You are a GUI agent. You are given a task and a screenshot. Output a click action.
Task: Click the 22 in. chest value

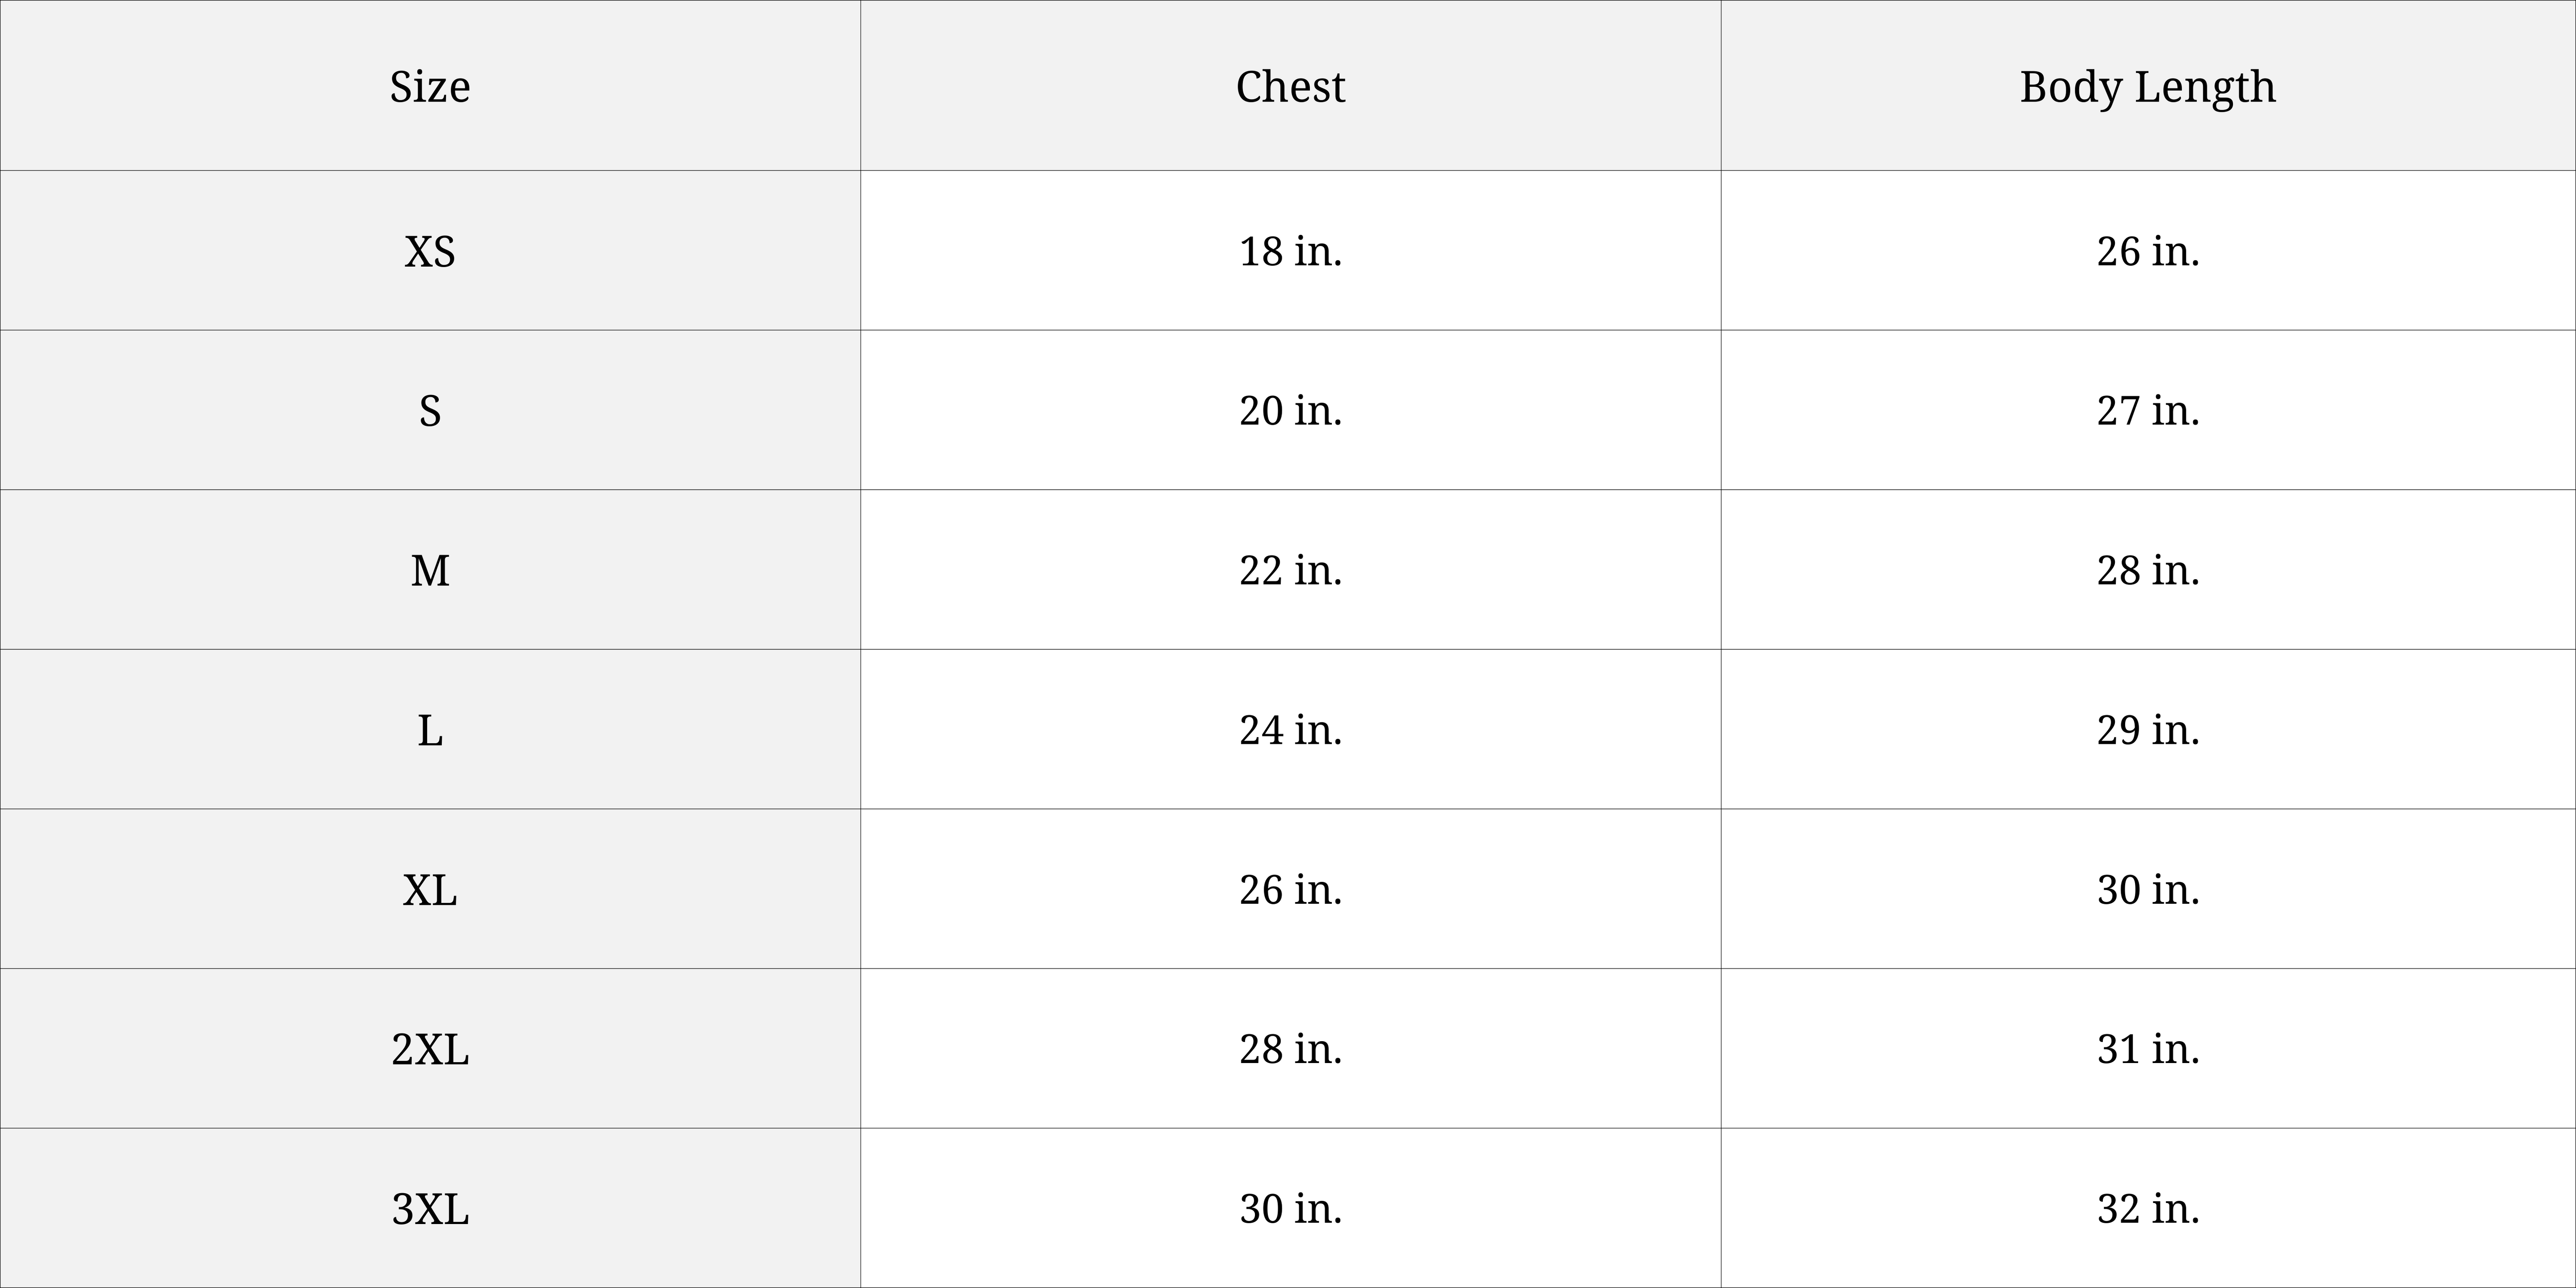[x=1290, y=570]
